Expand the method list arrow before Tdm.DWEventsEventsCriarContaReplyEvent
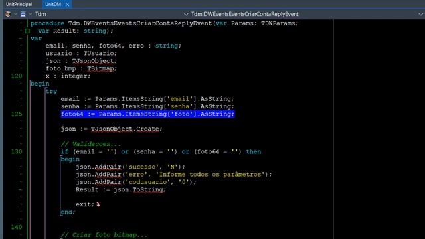The width and height of the screenshot is (425, 239). click(186, 14)
